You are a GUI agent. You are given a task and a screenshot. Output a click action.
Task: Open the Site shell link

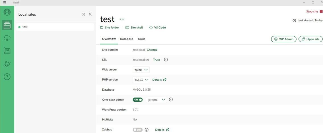click(x=134, y=28)
